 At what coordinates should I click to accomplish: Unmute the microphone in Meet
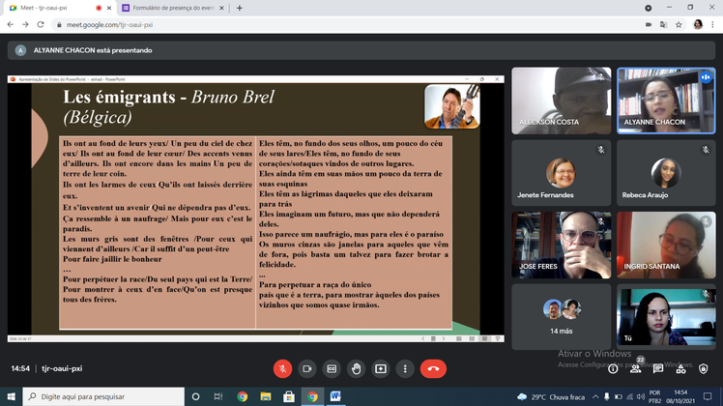pyautogui.click(x=282, y=368)
